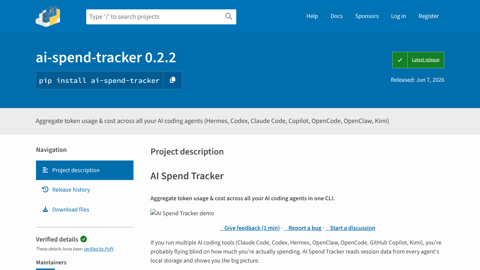Follow the verified by PyPI link

(99, 249)
